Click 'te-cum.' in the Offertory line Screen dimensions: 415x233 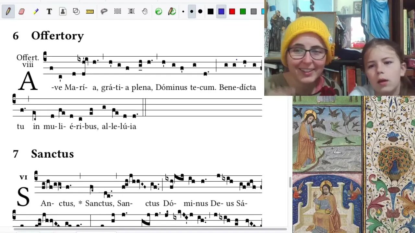[x=203, y=87]
